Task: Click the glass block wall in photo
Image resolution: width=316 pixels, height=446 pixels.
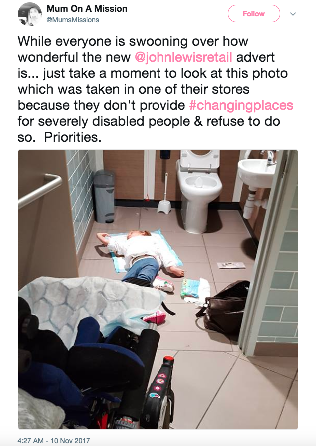Action: (x=80, y=193)
